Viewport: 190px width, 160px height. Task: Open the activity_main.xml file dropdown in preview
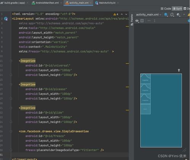pyautogui.click(x=148, y=15)
